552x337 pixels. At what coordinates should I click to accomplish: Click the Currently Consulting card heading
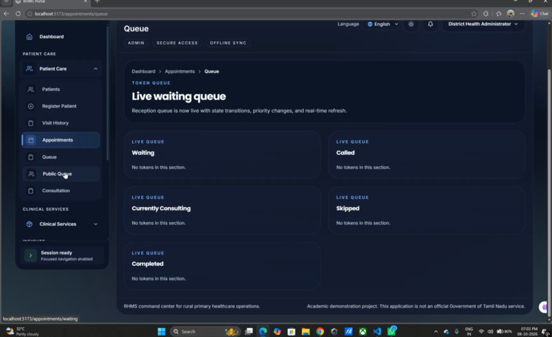(x=161, y=208)
